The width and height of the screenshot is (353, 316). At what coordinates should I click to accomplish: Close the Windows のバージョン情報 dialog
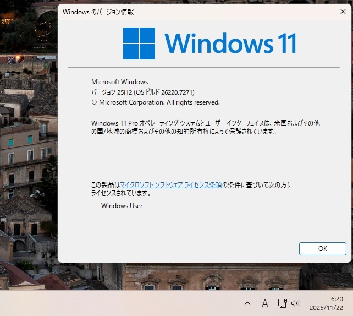point(343,12)
